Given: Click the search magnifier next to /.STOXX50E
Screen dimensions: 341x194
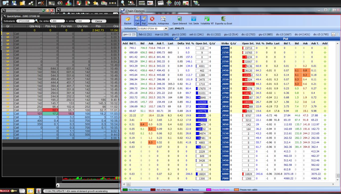Looking at the screenshot, I should (36, 21).
